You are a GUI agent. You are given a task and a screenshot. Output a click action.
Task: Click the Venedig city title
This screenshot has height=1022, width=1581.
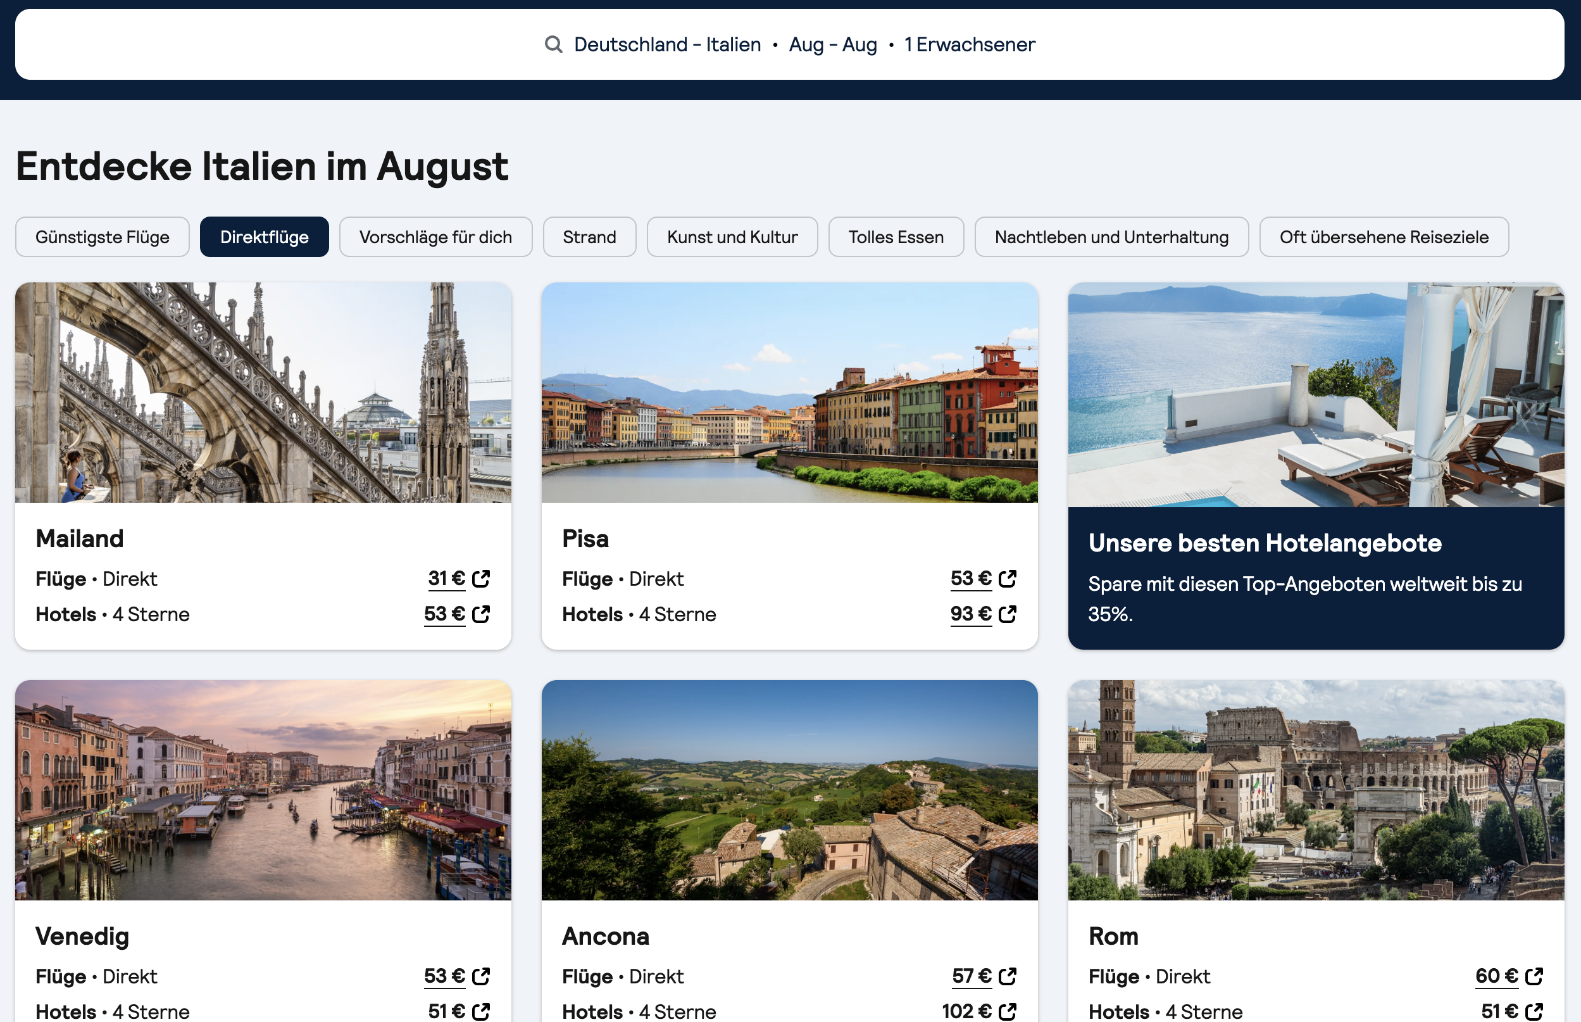pos(82,937)
